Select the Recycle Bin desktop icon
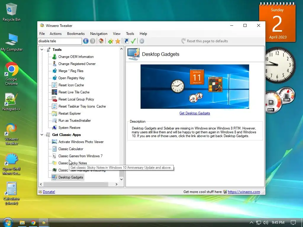The width and height of the screenshot is (303, 227). click(12, 12)
